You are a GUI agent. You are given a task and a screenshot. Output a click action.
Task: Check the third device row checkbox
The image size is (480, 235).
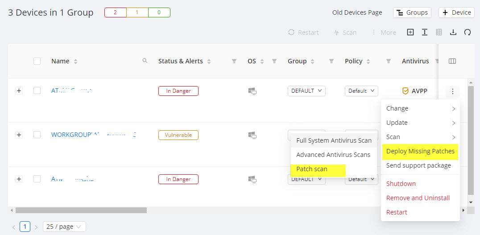coord(37,179)
